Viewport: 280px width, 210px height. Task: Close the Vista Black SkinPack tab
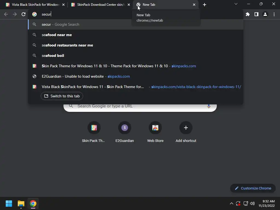63,5
